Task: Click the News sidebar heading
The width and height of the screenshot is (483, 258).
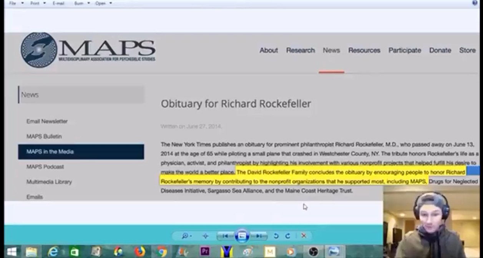Action: tap(81, 95)
